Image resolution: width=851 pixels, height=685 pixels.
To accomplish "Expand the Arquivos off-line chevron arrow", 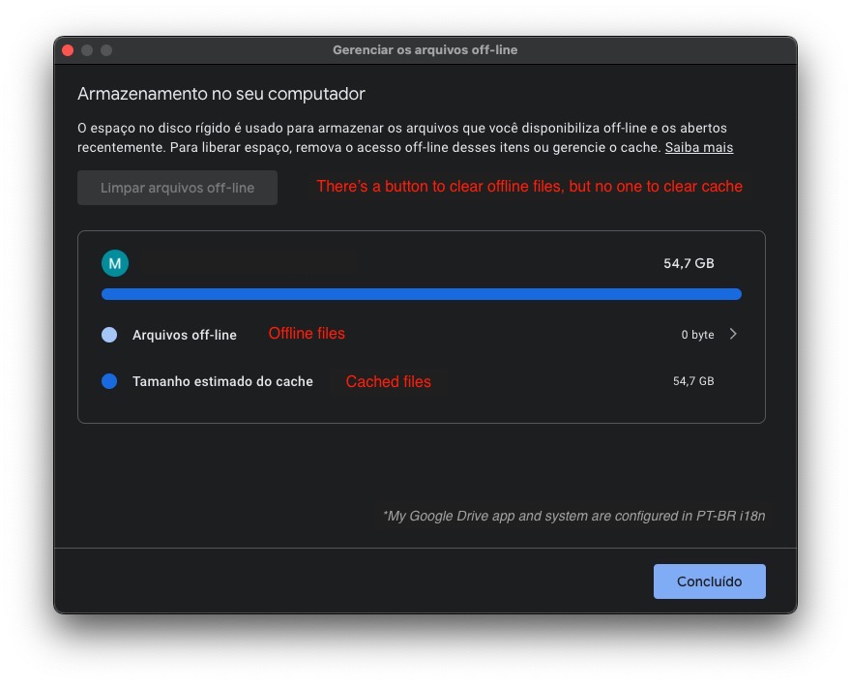I will point(733,334).
